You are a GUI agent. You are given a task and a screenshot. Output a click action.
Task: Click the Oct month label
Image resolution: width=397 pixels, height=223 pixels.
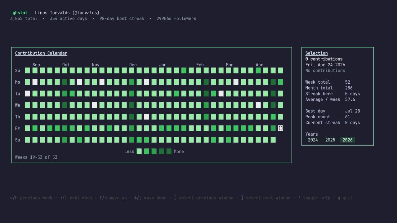point(66,65)
